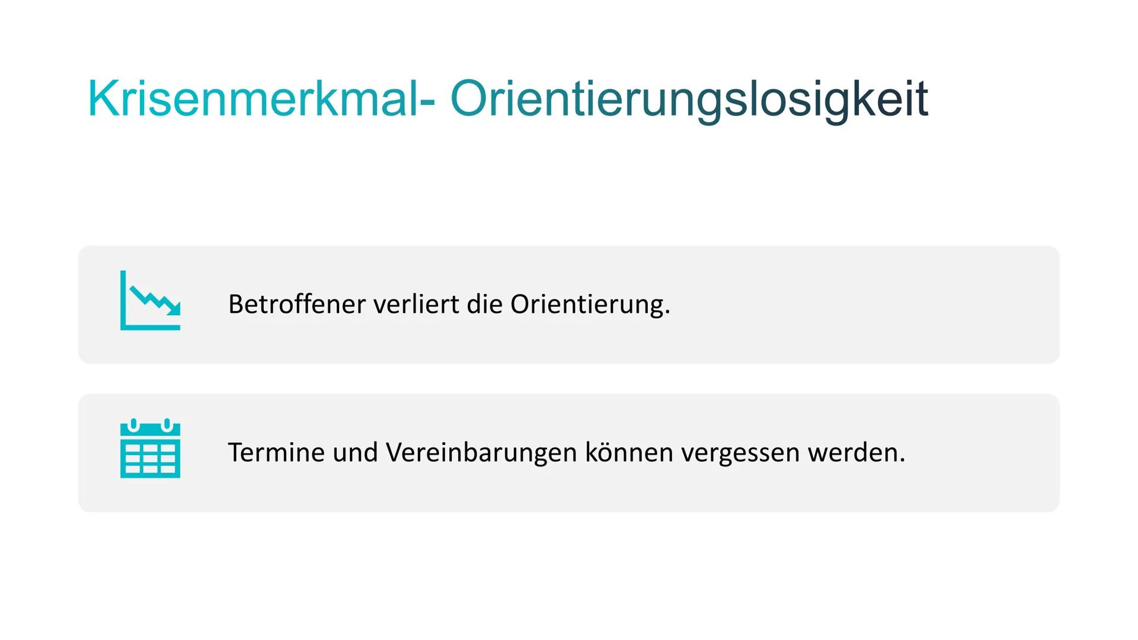Click the teal calendar icon
Viewport: 1138px width, 640px height.
tap(150, 449)
